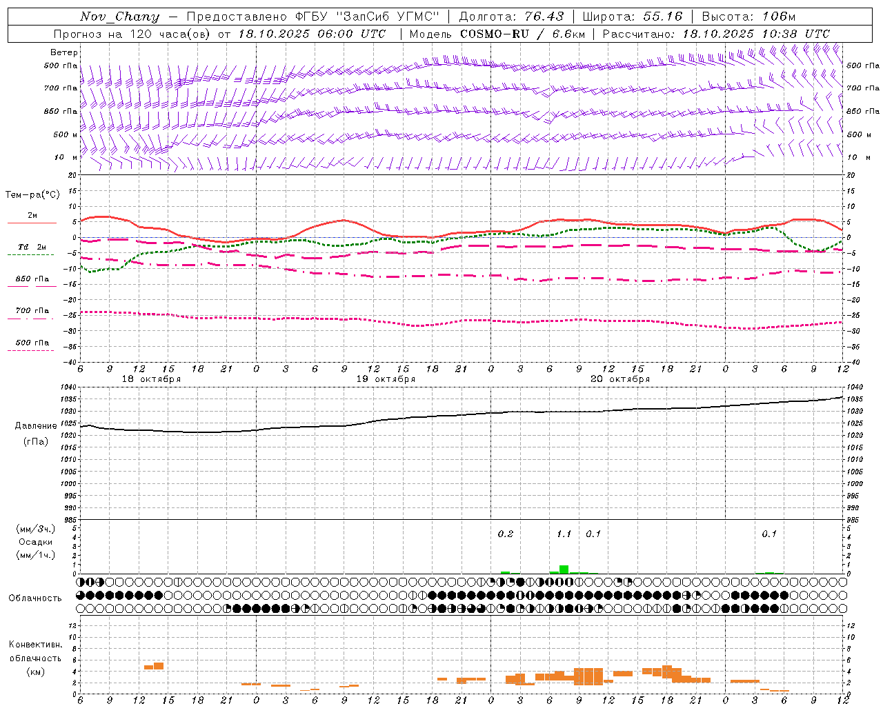Click the '20 октября' date label
883x706 pixels.
[x=621, y=379]
